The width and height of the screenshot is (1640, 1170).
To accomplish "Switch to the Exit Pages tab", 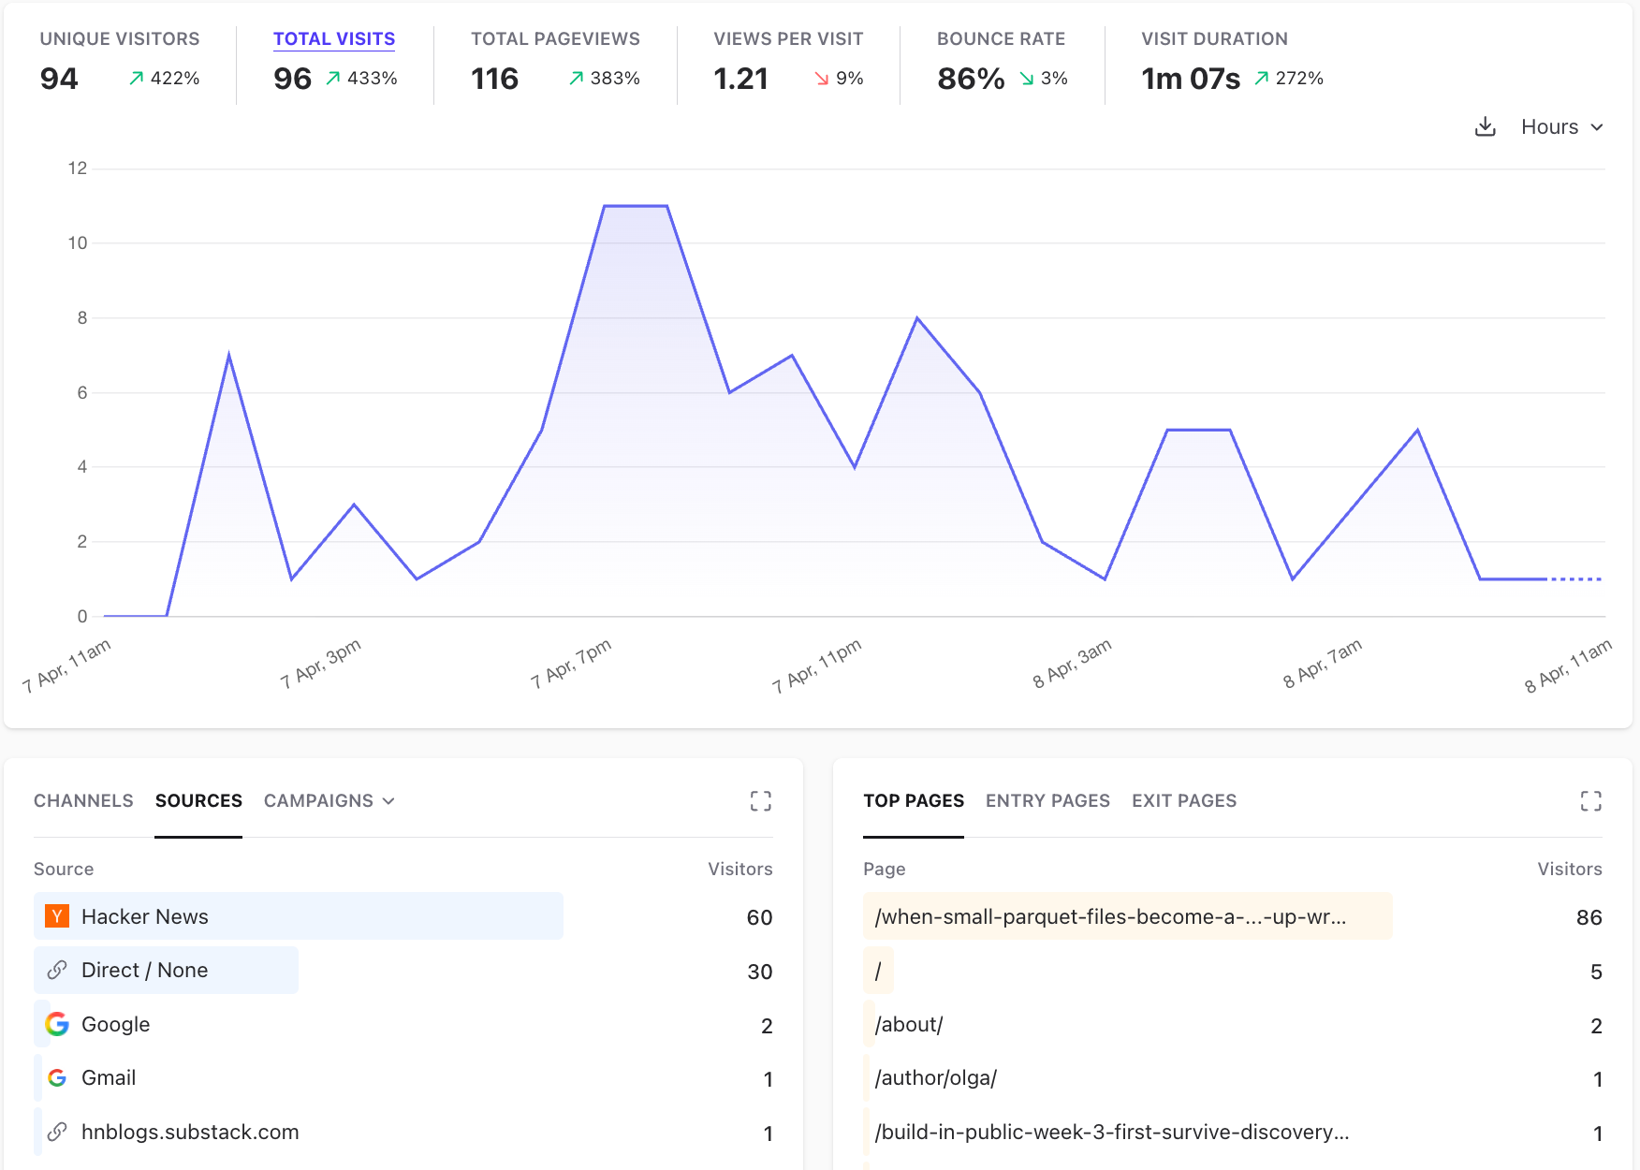I will (x=1184, y=801).
